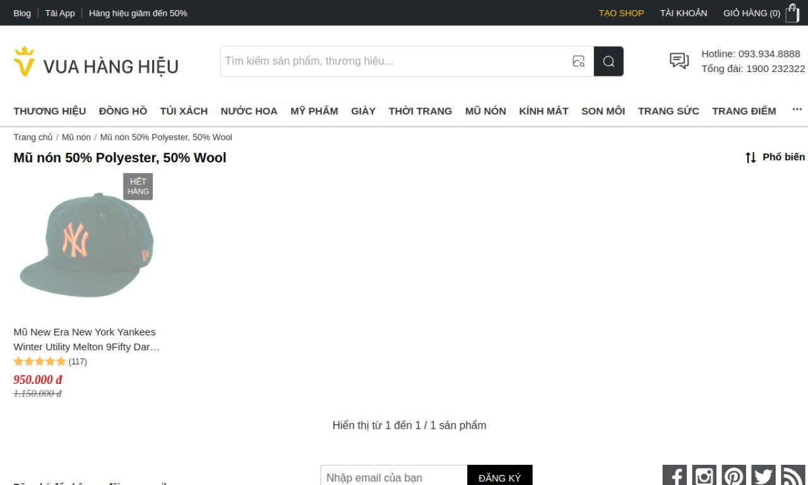Click the five-star rating of the cap

pyautogui.click(x=40, y=362)
